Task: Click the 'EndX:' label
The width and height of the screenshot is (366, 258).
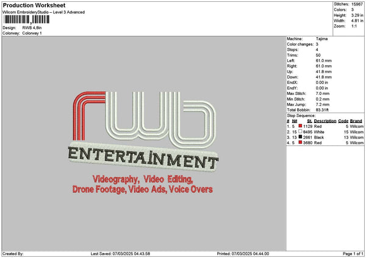Action: click(292, 83)
